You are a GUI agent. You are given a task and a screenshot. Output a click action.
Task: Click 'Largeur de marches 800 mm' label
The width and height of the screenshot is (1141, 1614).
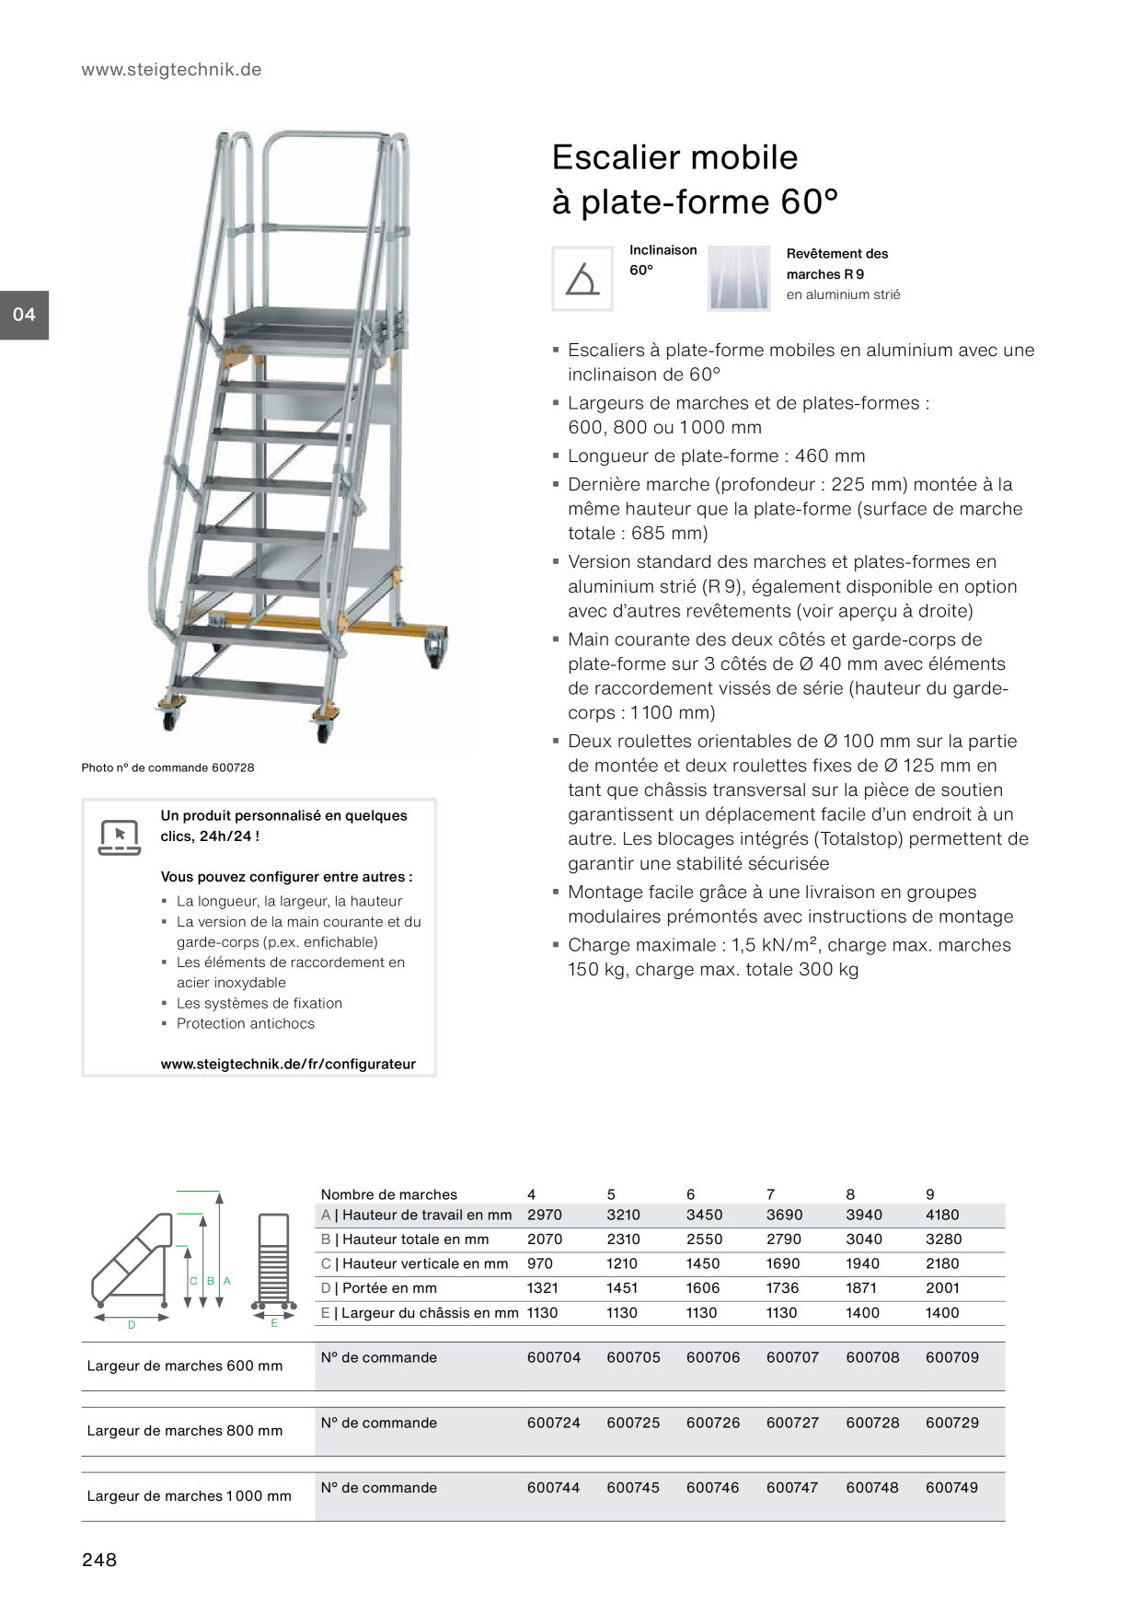pos(185,1431)
